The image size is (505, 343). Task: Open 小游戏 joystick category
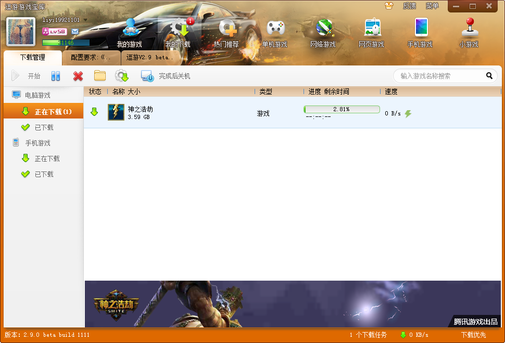point(469,33)
